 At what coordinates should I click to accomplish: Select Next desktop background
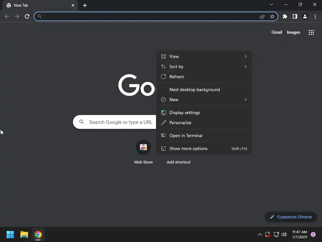pyautogui.click(x=204, y=89)
